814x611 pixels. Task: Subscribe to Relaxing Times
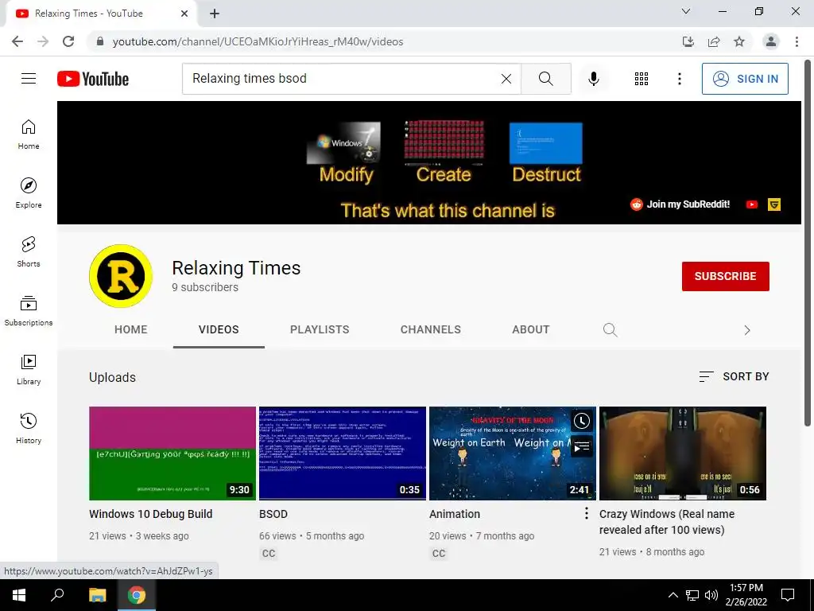click(x=725, y=276)
